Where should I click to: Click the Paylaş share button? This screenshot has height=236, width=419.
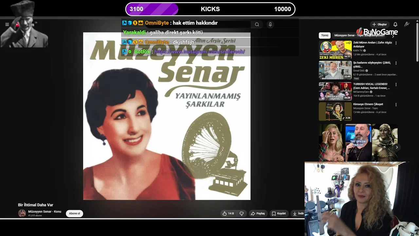[x=258, y=213]
